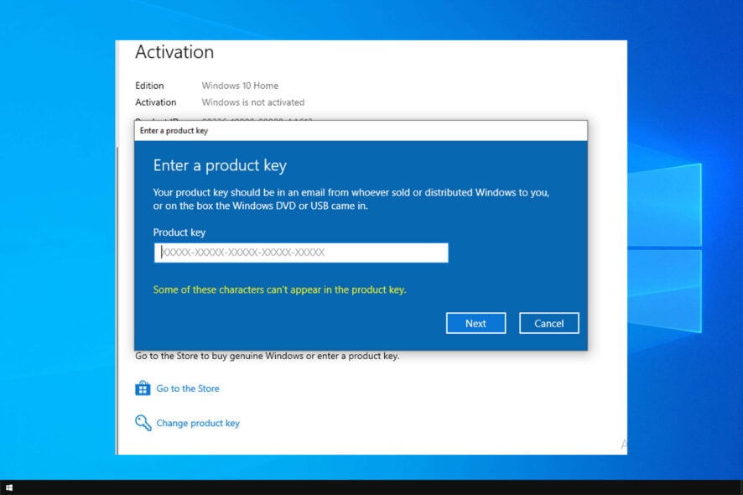Open the Windows Start button
The width and height of the screenshot is (743, 495).
tap(9, 487)
